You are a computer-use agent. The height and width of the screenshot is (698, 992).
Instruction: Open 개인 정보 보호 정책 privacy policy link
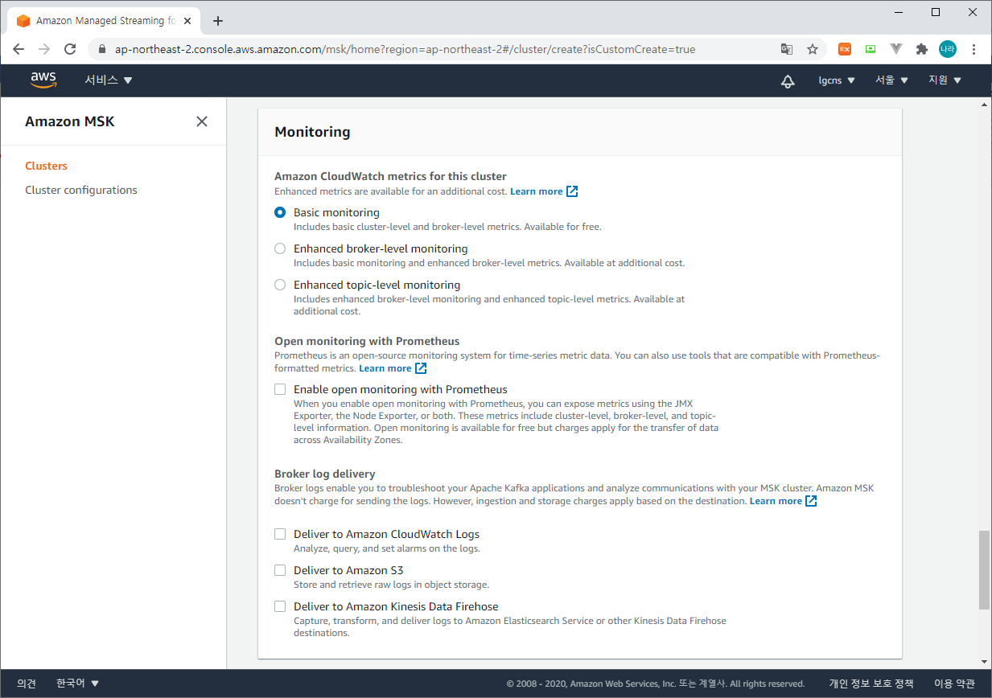point(871,684)
